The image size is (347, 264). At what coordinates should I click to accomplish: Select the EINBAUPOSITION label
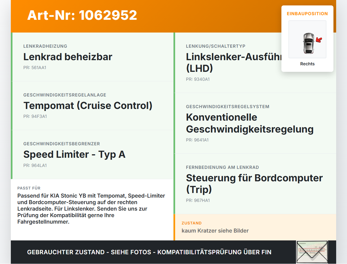307,14
